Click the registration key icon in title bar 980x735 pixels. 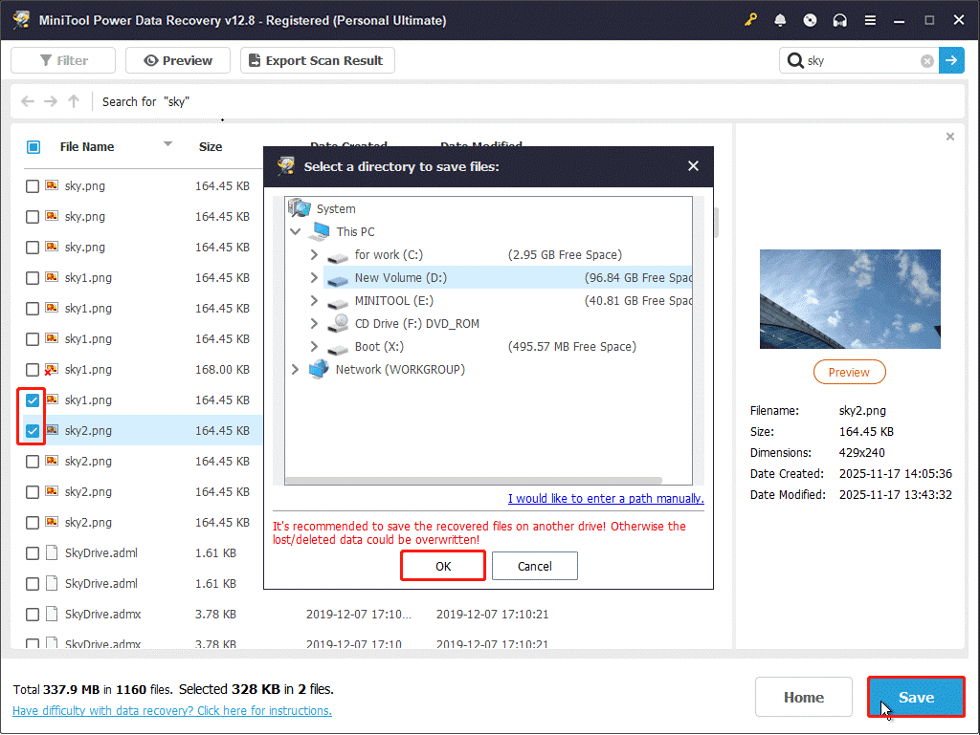(x=750, y=19)
